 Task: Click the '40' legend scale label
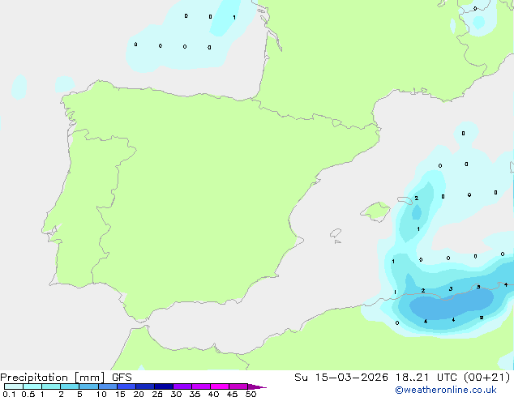tap(213, 394)
